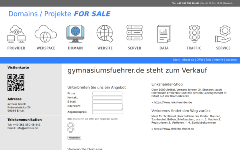Screen dimensions: 240x150
Task: Click the 'Linkshänder-Shop' heading
Action: (167, 84)
